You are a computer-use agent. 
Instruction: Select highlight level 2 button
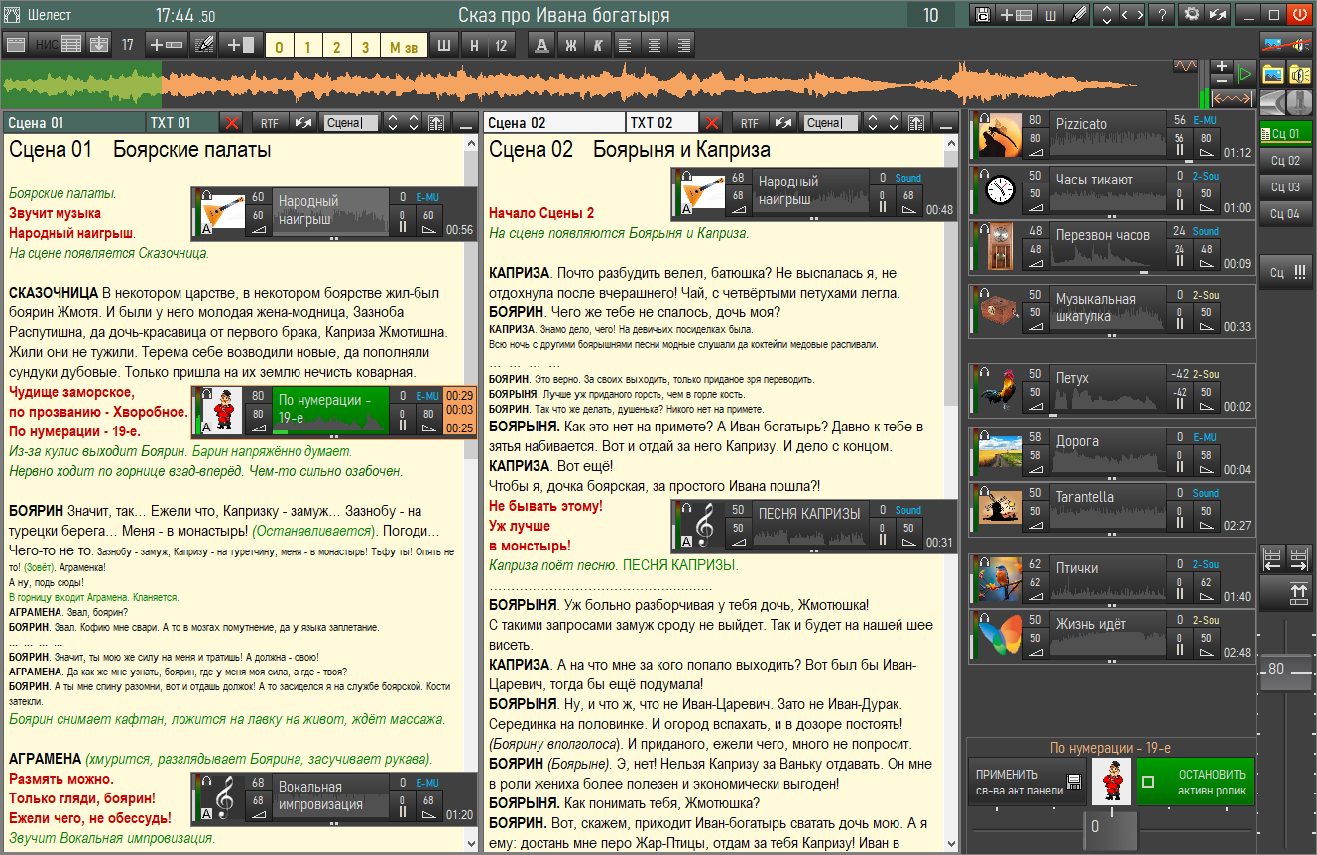click(x=337, y=46)
